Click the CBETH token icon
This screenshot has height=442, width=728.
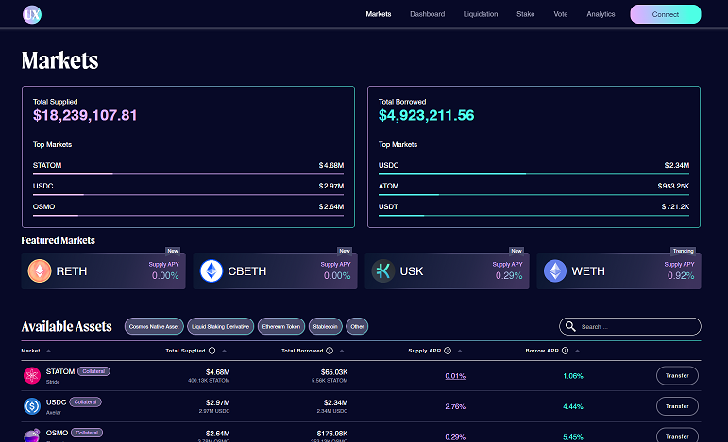[x=212, y=271]
